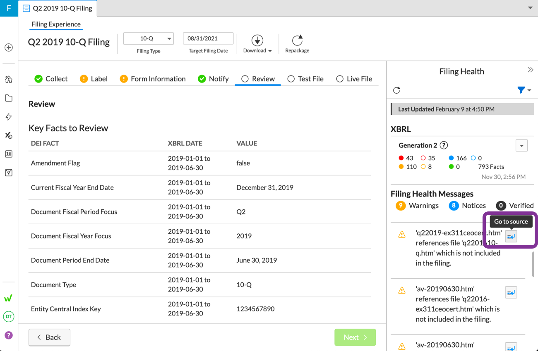Select the Review step radio button
This screenshot has height=351, width=538.
coord(245,79)
